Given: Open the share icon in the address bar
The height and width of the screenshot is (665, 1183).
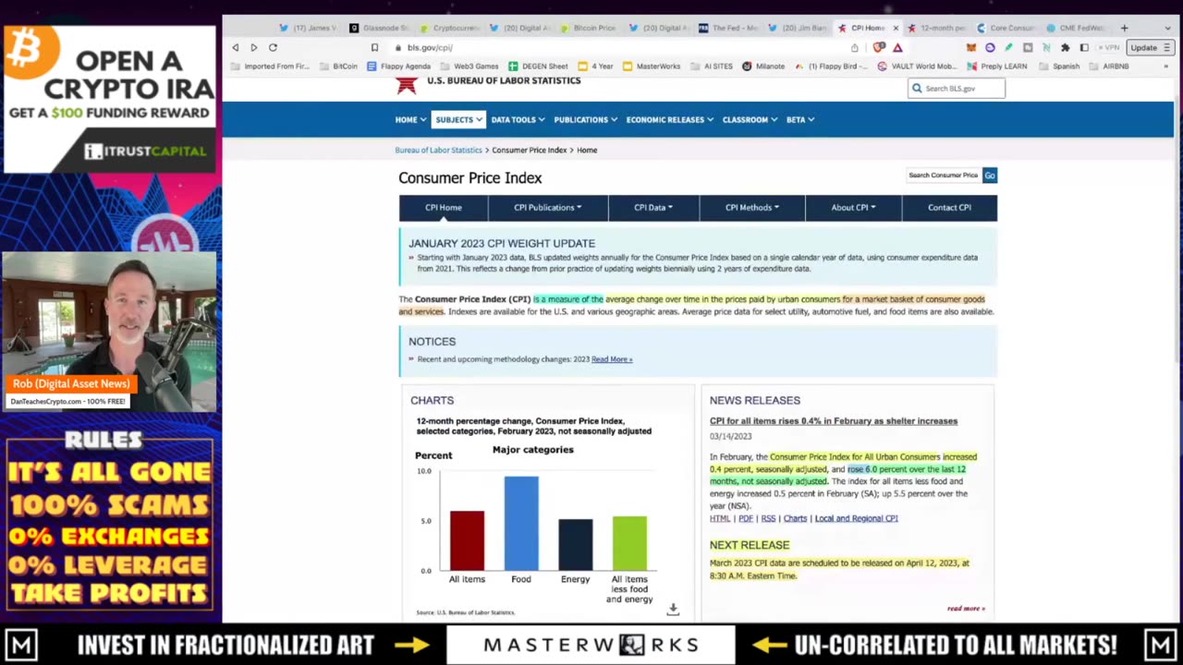Looking at the screenshot, I should pyautogui.click(x=855, y=47).
